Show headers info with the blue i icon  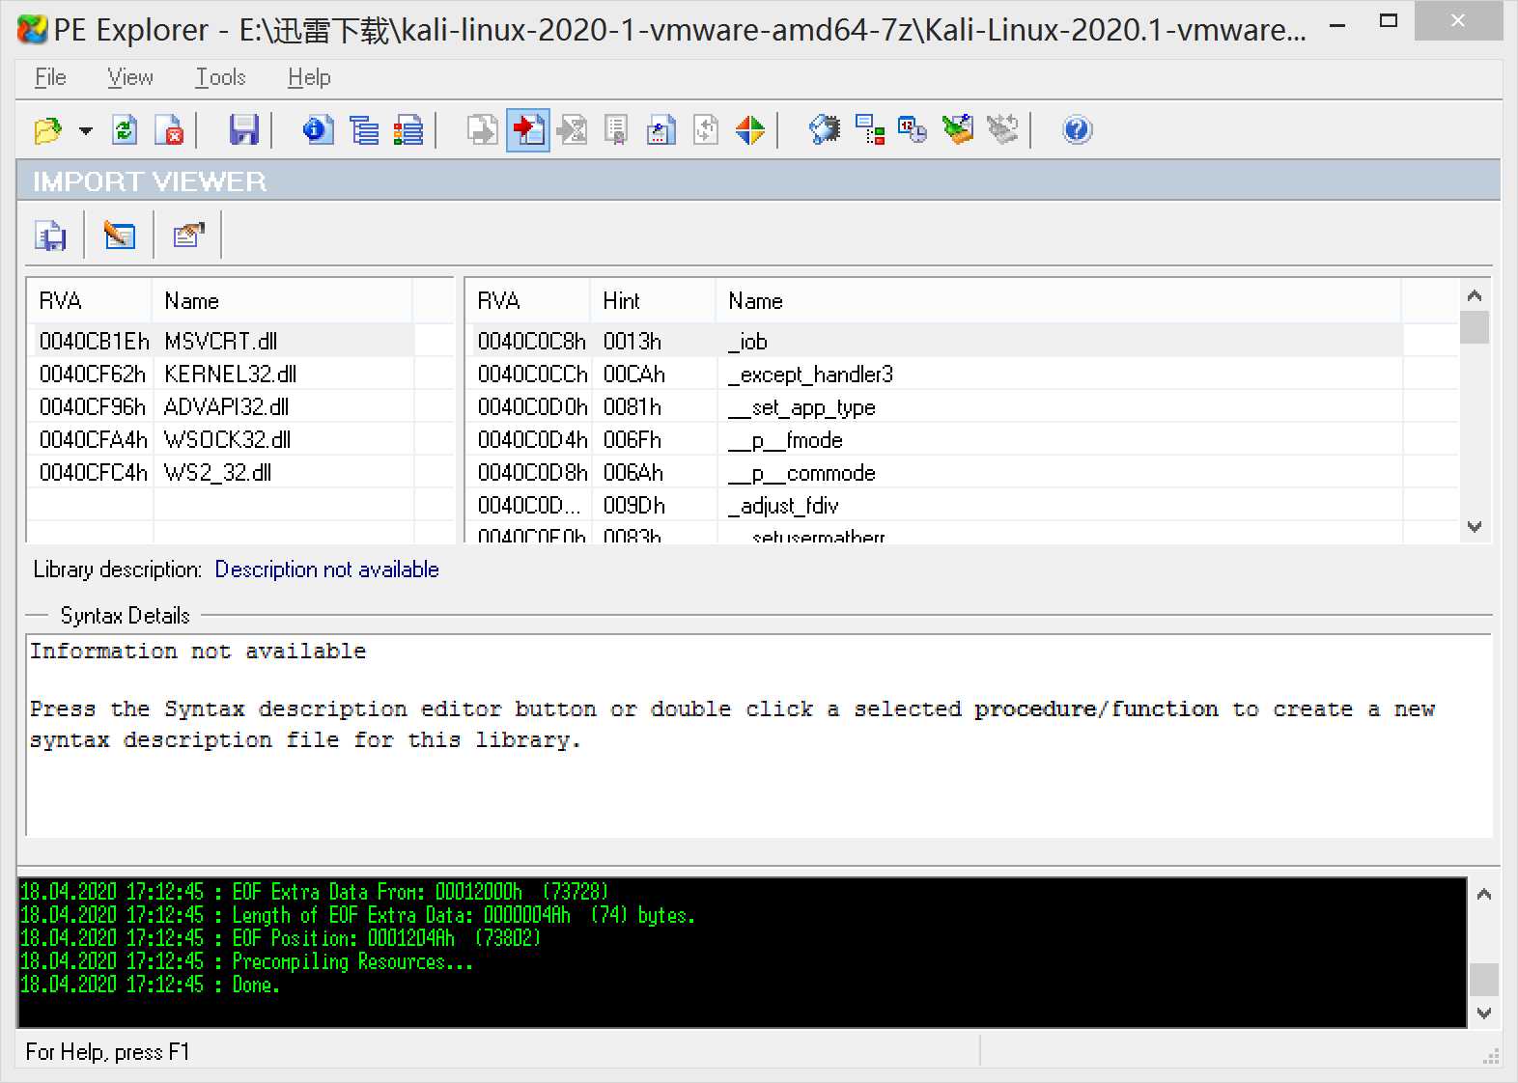pyautogui.click(x=318, y=130)
